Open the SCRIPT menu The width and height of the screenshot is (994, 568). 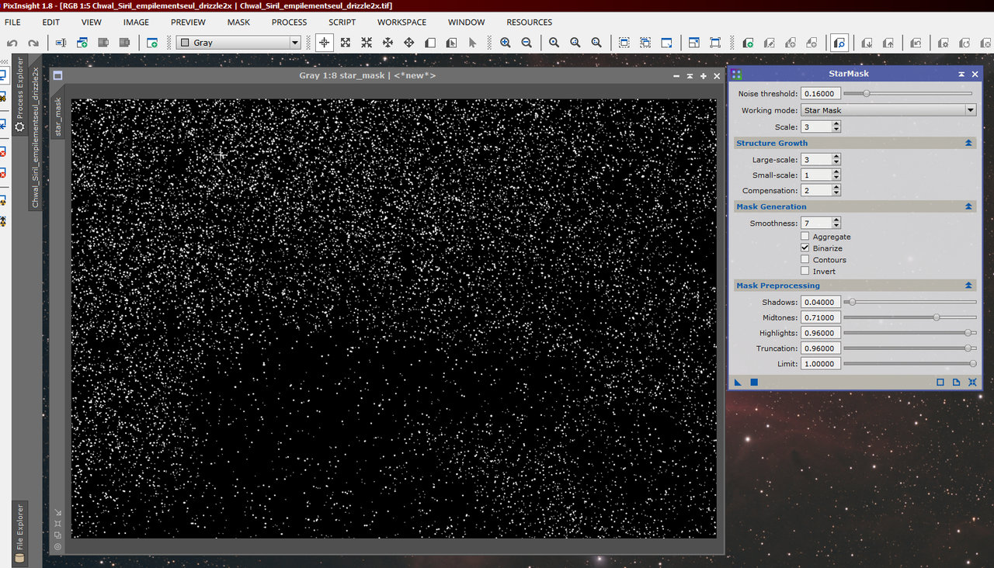pos(342,23)
